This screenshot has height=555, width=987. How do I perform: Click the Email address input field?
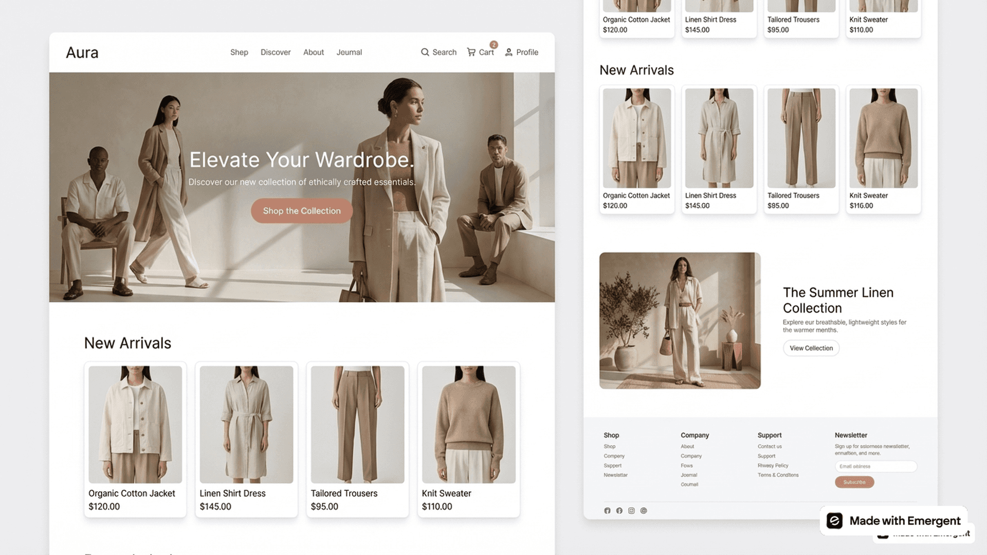click(875, 466)
